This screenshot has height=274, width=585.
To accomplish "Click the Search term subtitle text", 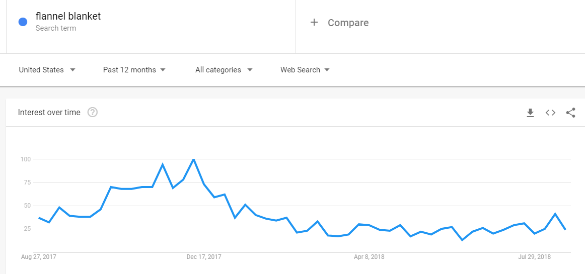I will tap(55, 28).
